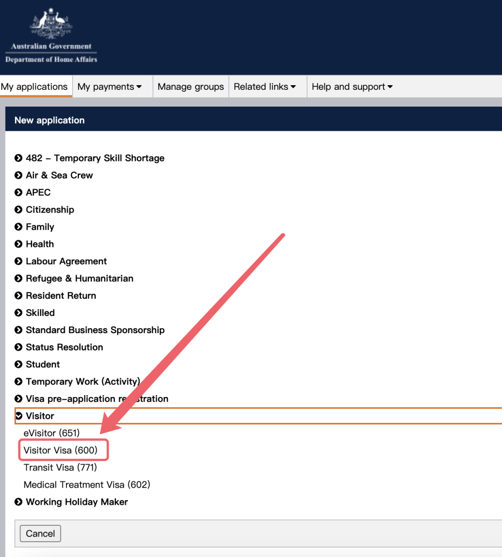502x557 pixels.
Task: Click the Visa pre-application registration arrow icon
Action: [x=19, y=399]
